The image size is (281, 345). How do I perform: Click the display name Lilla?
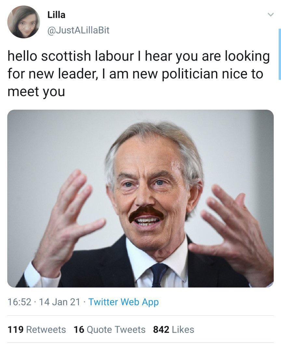coord(56,15)
